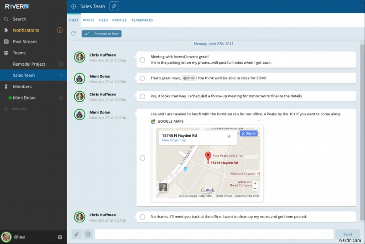365x244 pixels.
Task: Open settings gear next to @lee
Action: tap(60, 237)
